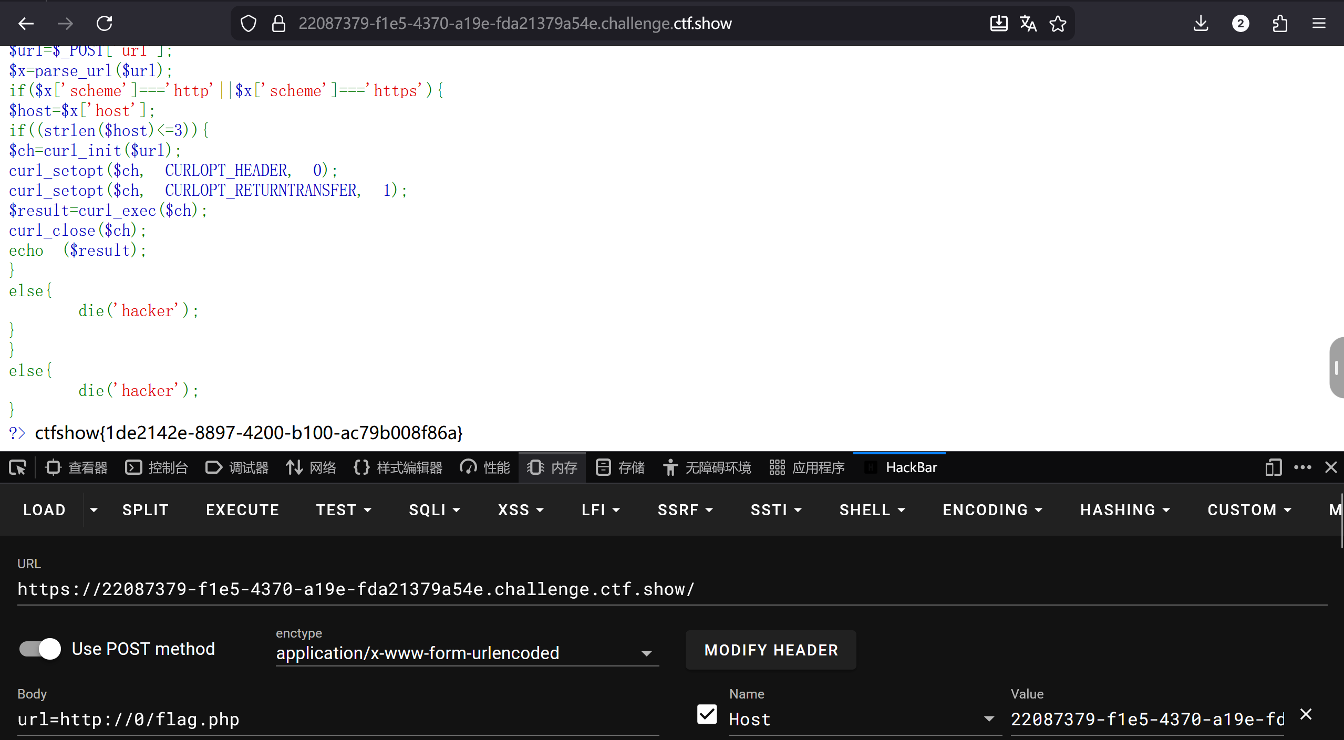Click the browser reload icon
Image resolution: width=1344 pixels, height=740 pixels.
(104, 24)
